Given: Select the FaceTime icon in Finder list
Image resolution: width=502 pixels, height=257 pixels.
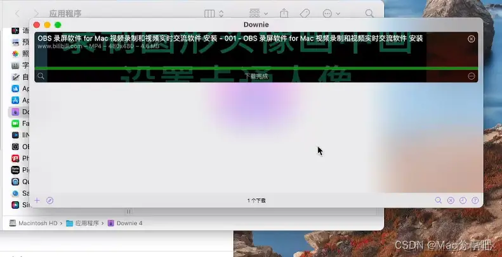Looking at the screenshot, I should point(15,123).
